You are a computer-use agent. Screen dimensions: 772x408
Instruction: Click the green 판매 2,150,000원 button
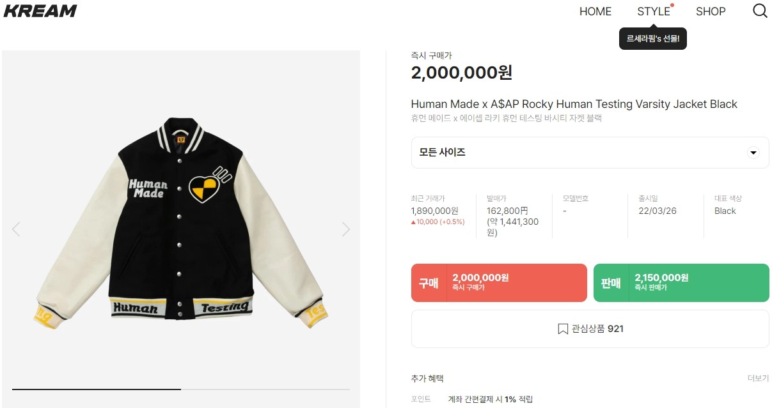pyautogui.click(x=681, y=283)
